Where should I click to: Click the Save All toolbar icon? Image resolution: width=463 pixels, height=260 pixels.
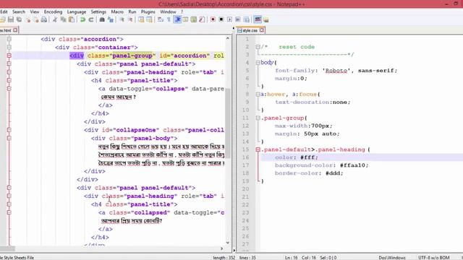[x=20, y=19]
